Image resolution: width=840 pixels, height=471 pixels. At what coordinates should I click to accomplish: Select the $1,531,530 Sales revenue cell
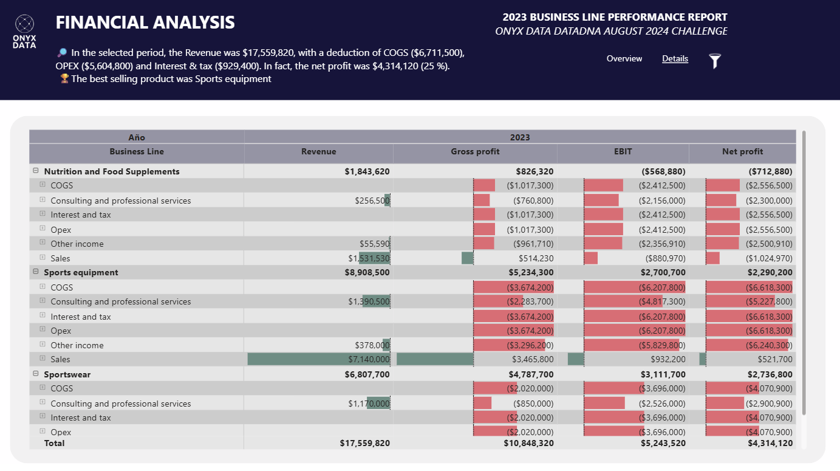(319, 258)
